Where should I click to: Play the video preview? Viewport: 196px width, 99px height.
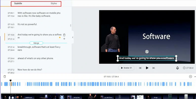pos(147,68)
